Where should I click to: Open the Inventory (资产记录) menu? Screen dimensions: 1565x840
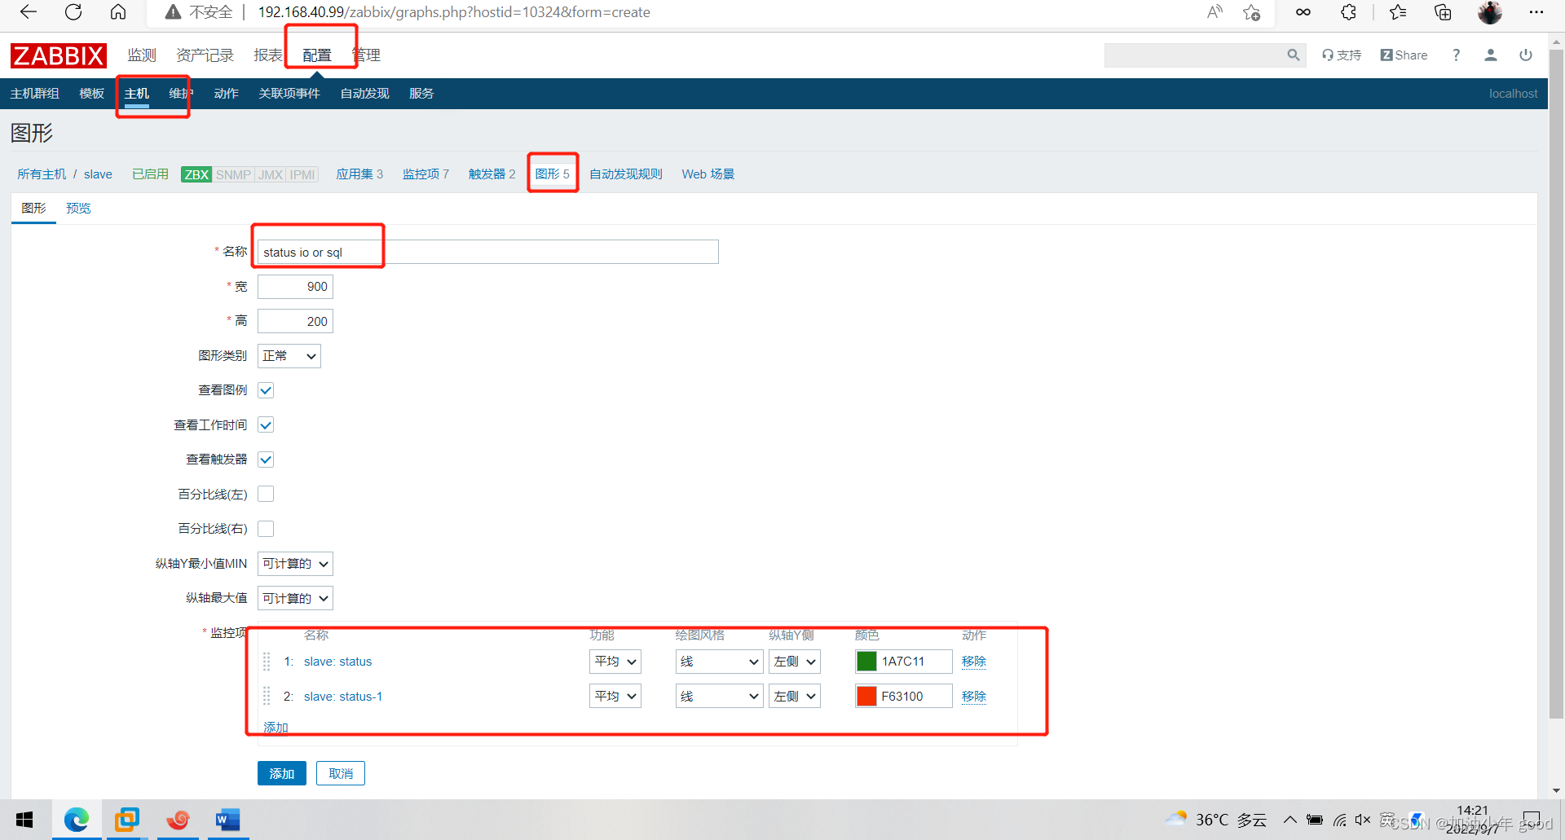[x=205, y=55]
